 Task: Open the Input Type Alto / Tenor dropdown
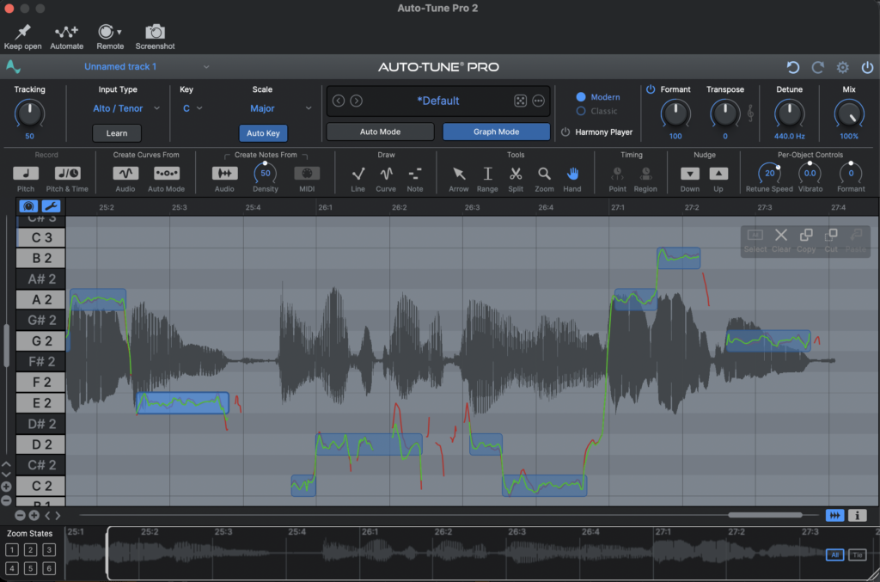pyautogui.click(x=125, y=108)
